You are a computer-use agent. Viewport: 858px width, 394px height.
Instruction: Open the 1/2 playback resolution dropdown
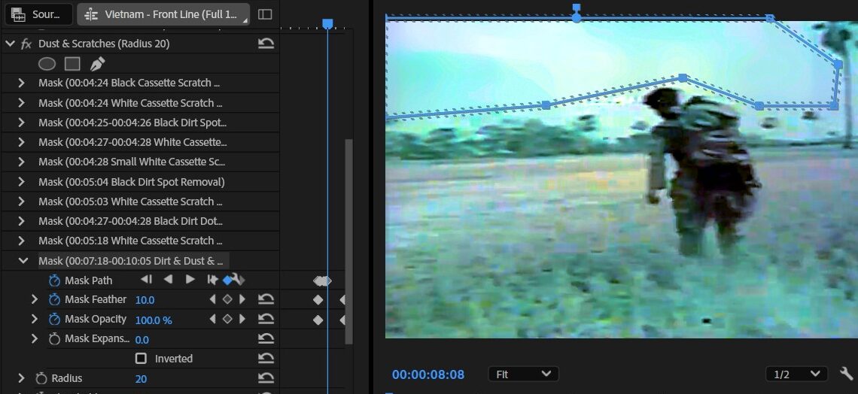pyautogui.click(x=796, y=374)
